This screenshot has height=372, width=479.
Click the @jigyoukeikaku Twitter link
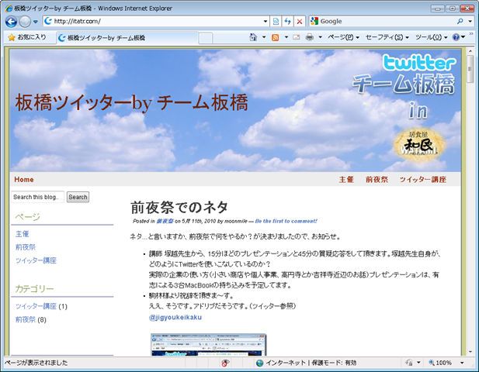pos(175,317)
